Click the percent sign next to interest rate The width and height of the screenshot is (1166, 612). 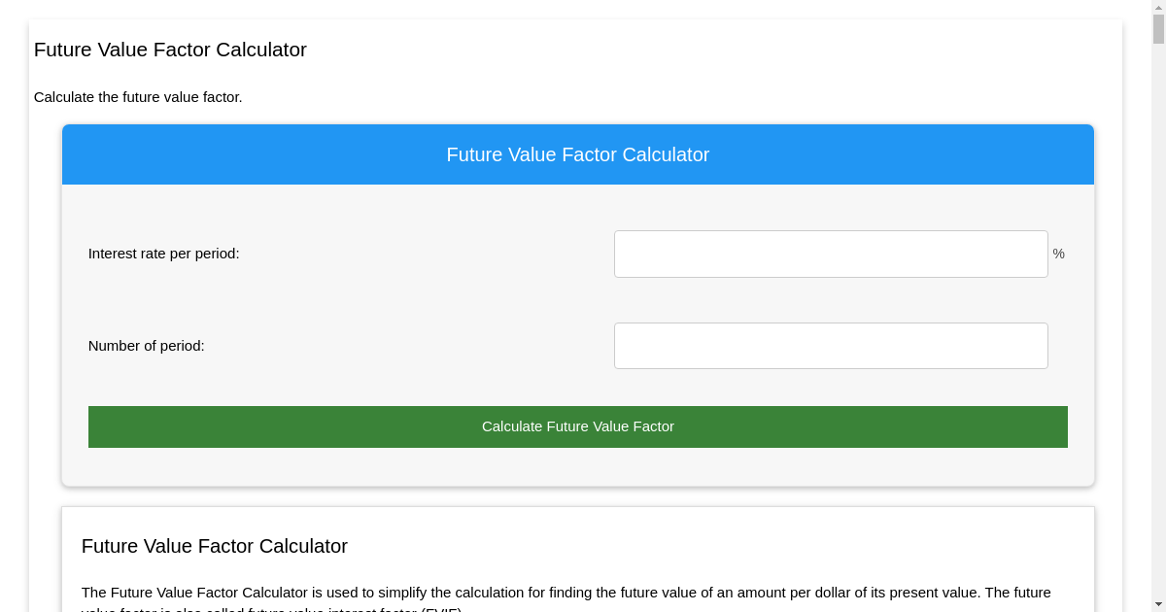click(x=1058, y=254)
